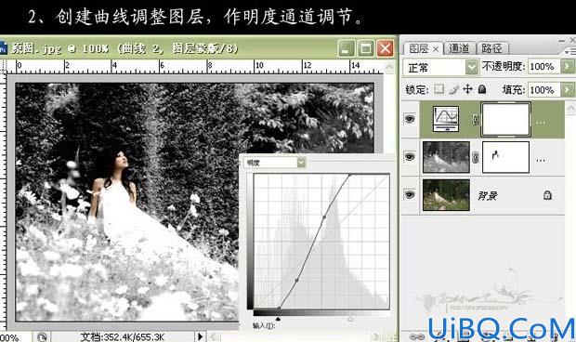
Task: Select the 背景 layer color thumbnail
Action: [x=446, y=195]
